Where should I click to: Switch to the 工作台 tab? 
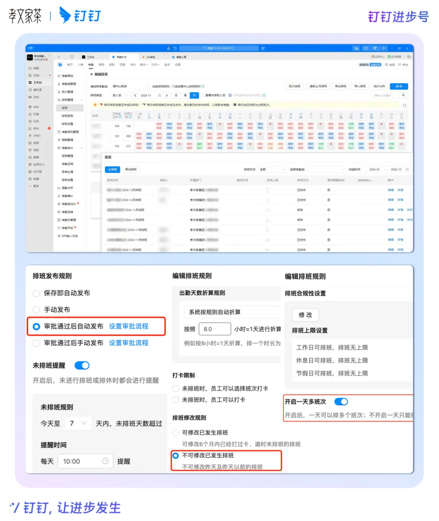tap(89, 57)
